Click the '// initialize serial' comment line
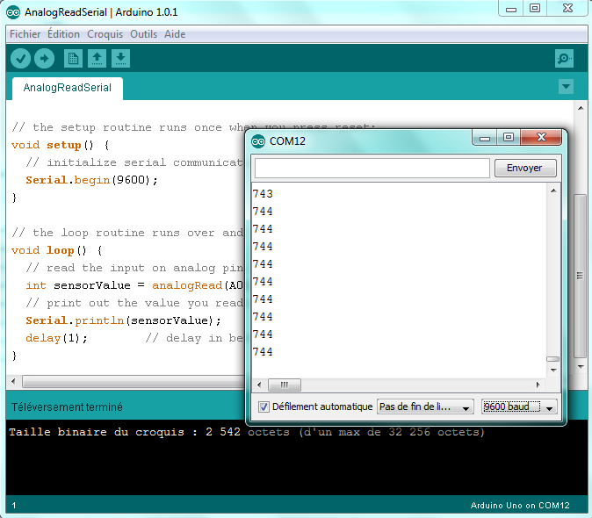Image resolution: width=592 pixels, height=518 pixels. tap(134, 162)
